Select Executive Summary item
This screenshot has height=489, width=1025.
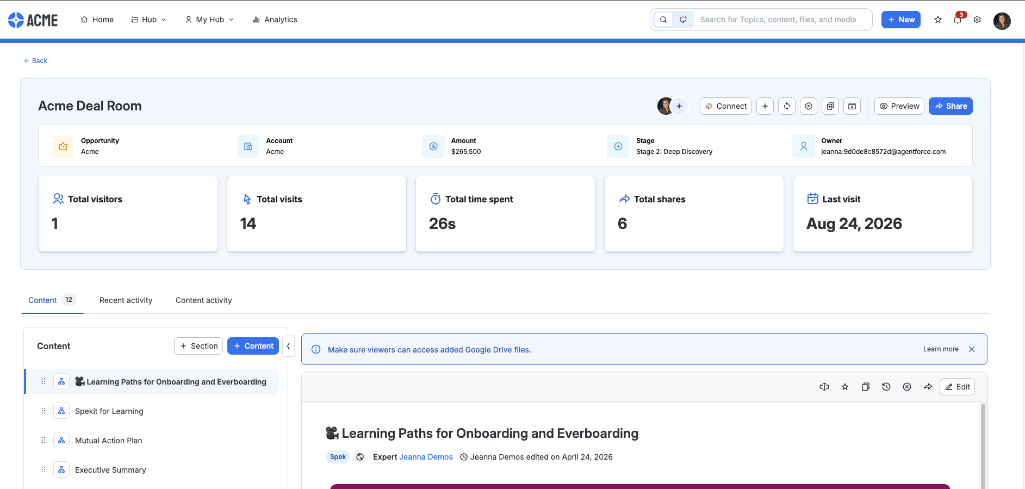coord(152,470)
